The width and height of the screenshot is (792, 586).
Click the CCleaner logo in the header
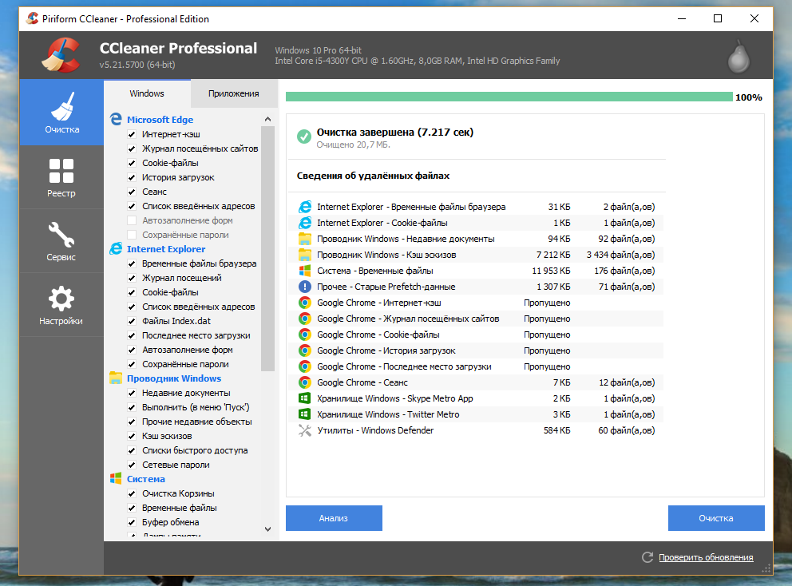[x=61, y=55]
